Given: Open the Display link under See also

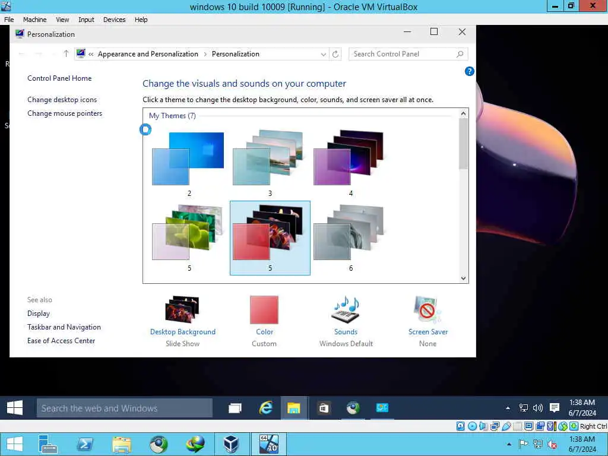Looking at the screenshot, I should (x=39, y=313).
